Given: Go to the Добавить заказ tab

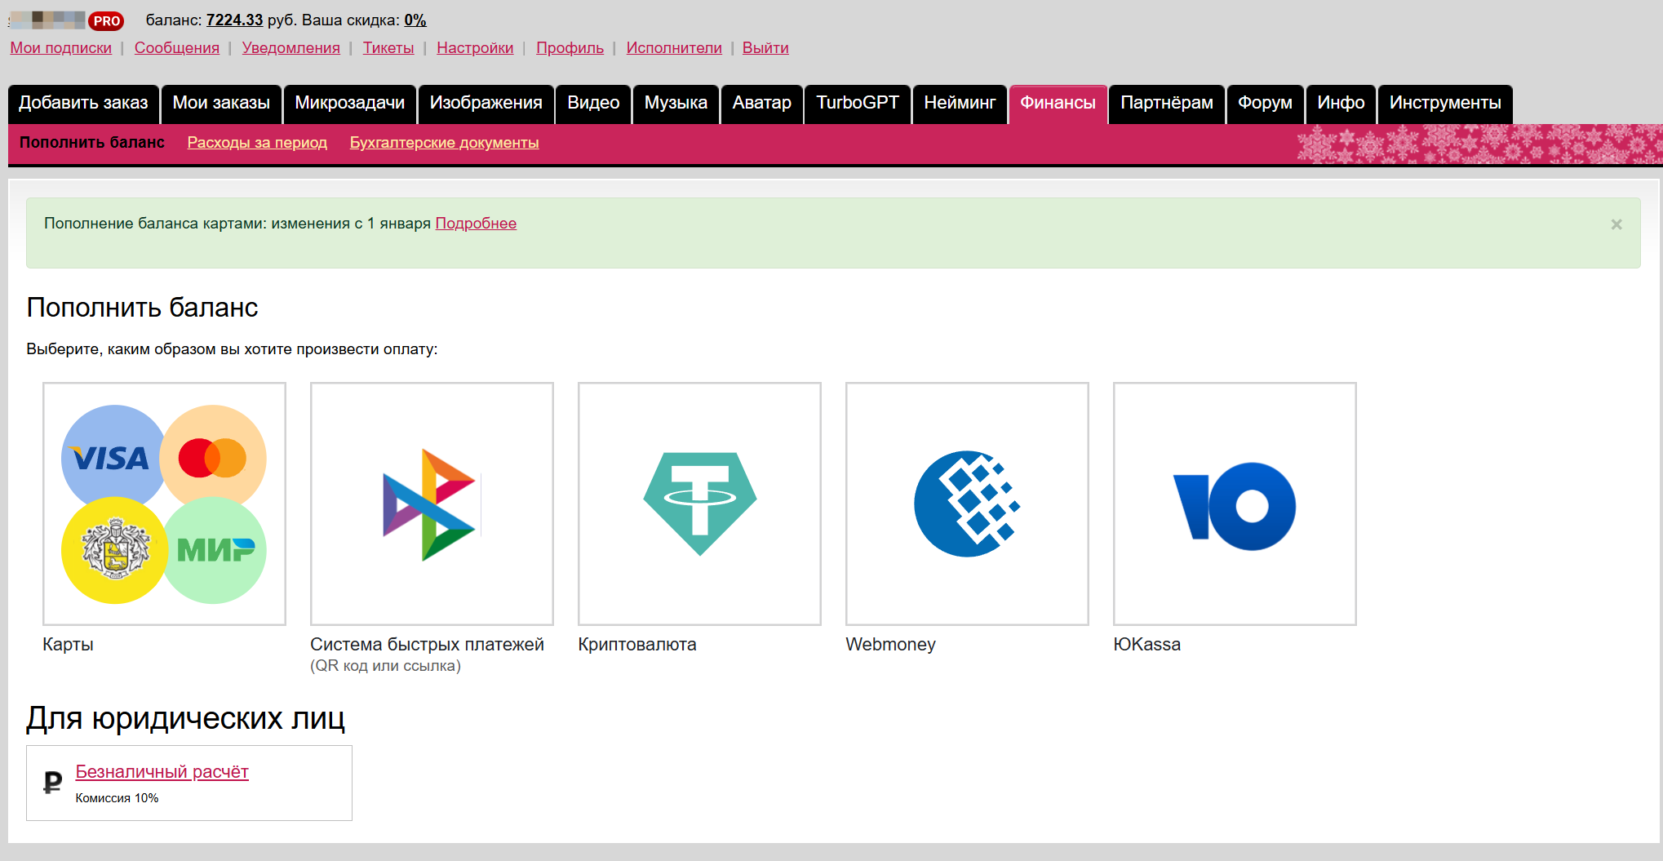Looking at the screenshot, I should click(x=83, y=104).
